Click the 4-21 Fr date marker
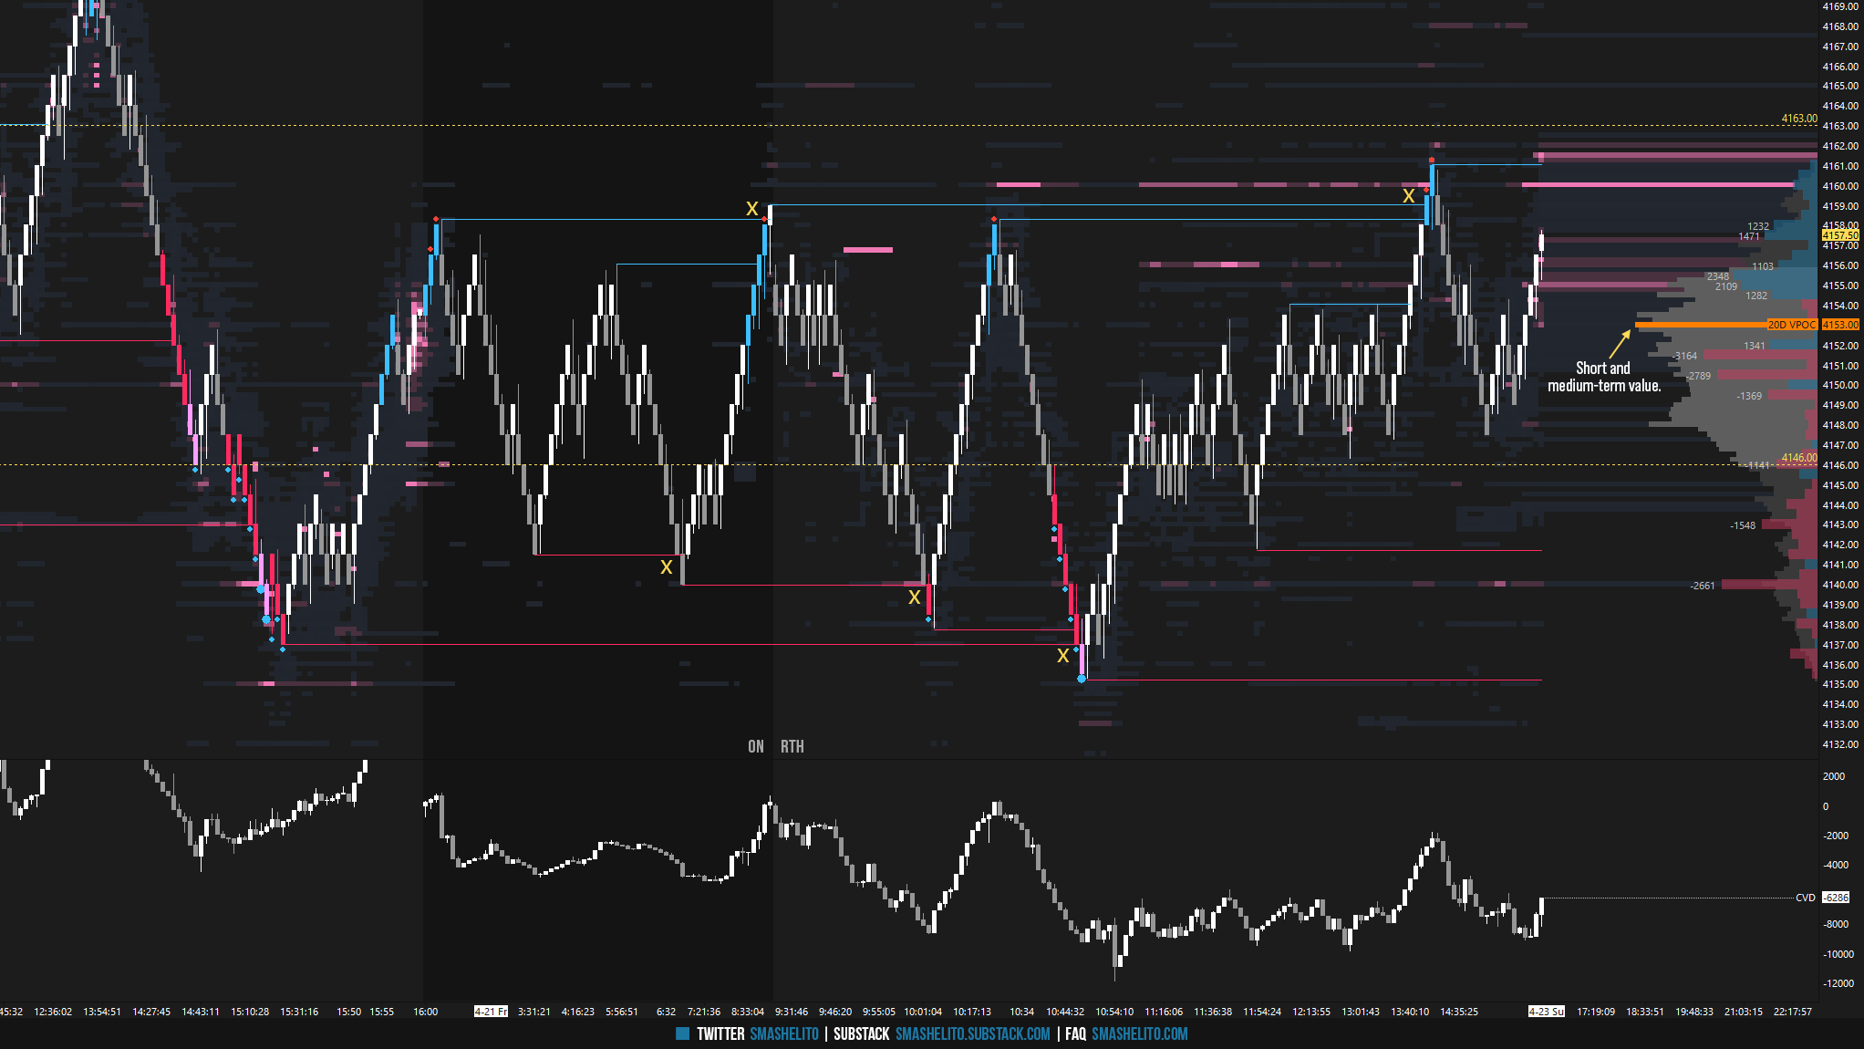Viewport: 1864px width, 1049px height. [x=491, y=1011]
